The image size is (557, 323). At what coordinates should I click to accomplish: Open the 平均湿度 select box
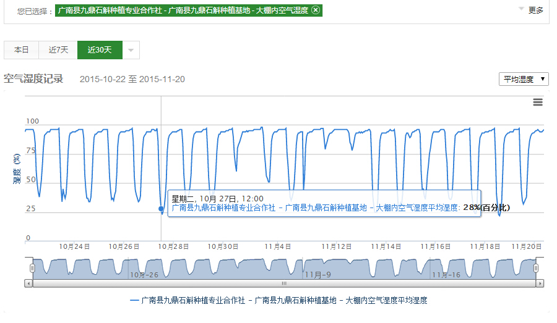(x=523, y=79)
